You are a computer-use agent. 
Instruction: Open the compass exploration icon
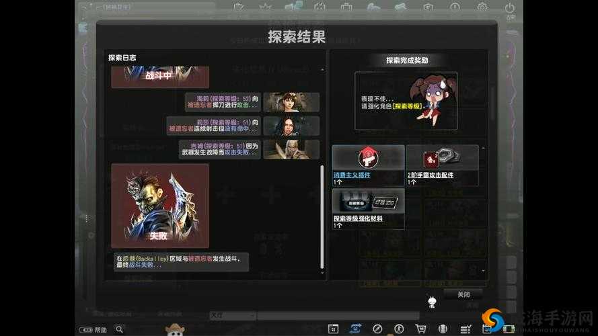(377, 329)
